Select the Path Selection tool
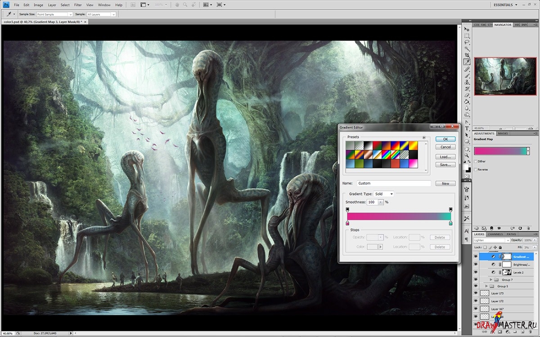540x337 pixels. pyautogui.click(x=467, y=135)
